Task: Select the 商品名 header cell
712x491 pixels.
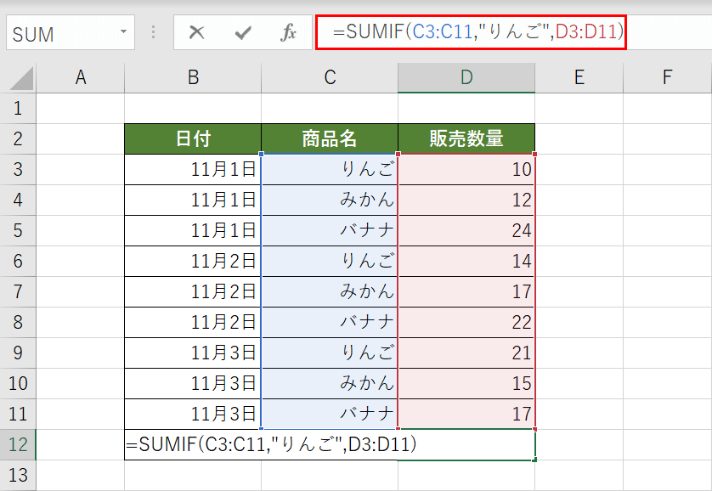Action: (x=329, y=137)
